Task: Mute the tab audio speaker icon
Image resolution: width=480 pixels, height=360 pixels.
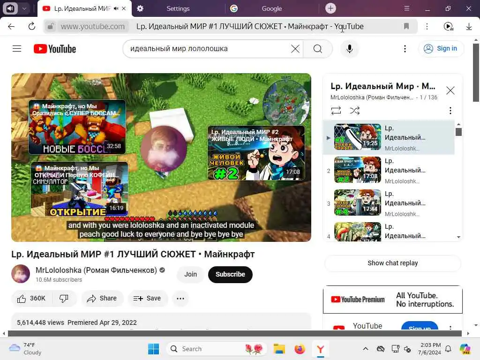Action: [116, 8]
